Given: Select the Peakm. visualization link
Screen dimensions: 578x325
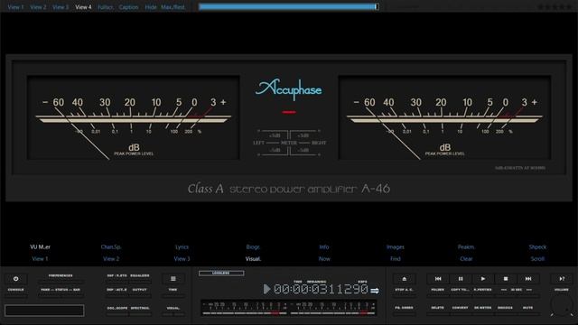Looking at the screenshot, I should [466, 246].
